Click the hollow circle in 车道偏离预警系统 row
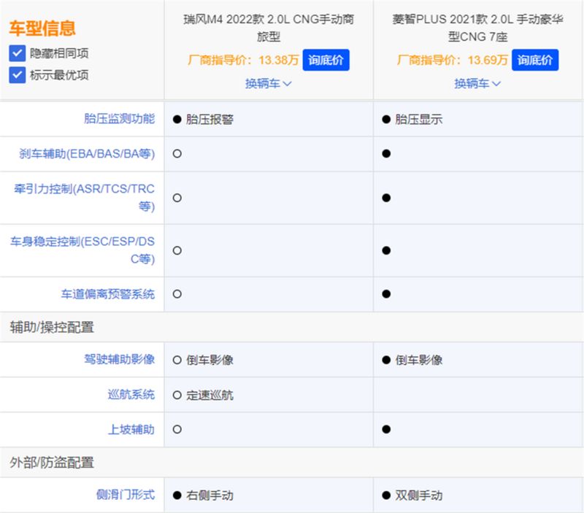The width and height of the screenshot is (584, 513). tap(177, 294)
